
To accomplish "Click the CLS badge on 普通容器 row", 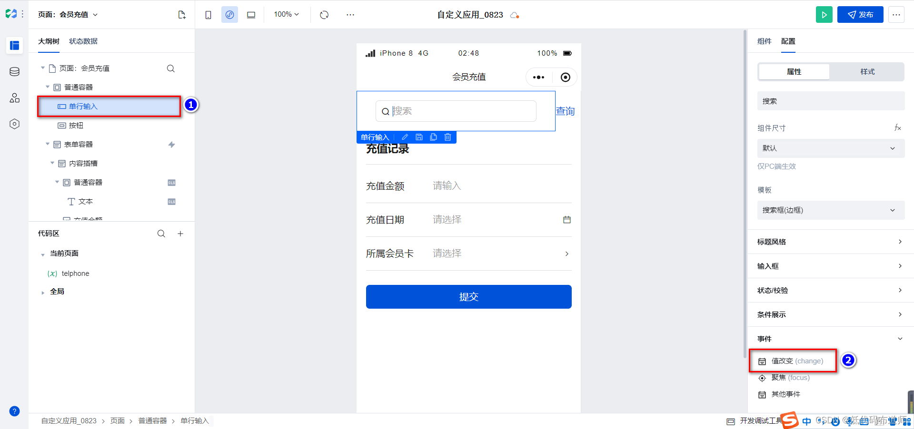I will coord(172,183).
